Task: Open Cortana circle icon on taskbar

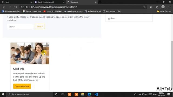Action: 56,94
